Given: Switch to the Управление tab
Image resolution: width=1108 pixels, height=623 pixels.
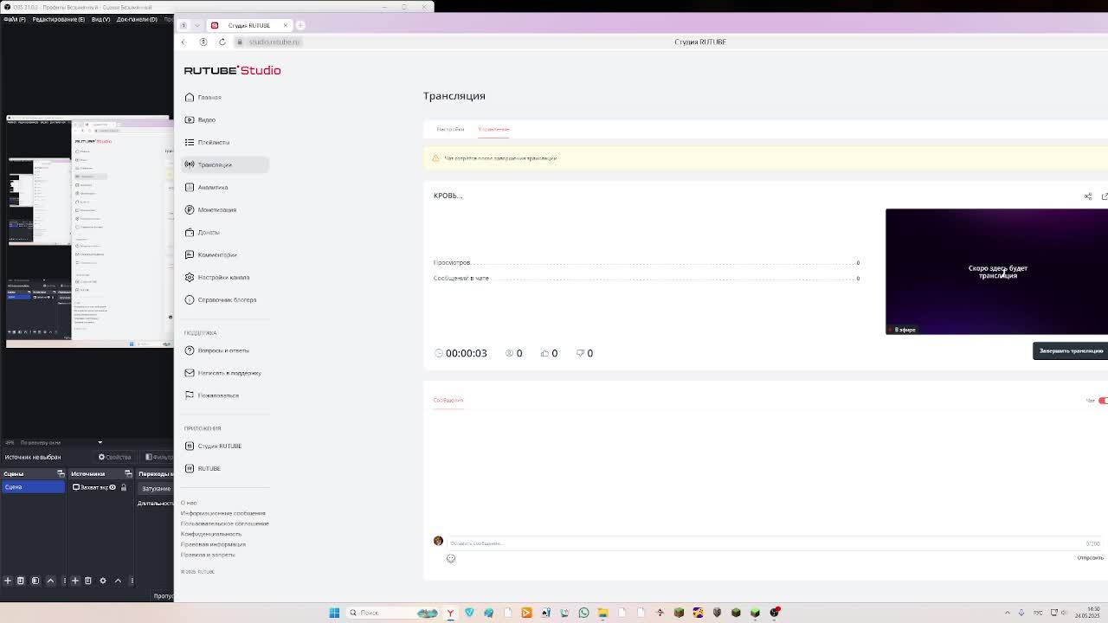Looking at the screenshot, I should click(493, 129).
